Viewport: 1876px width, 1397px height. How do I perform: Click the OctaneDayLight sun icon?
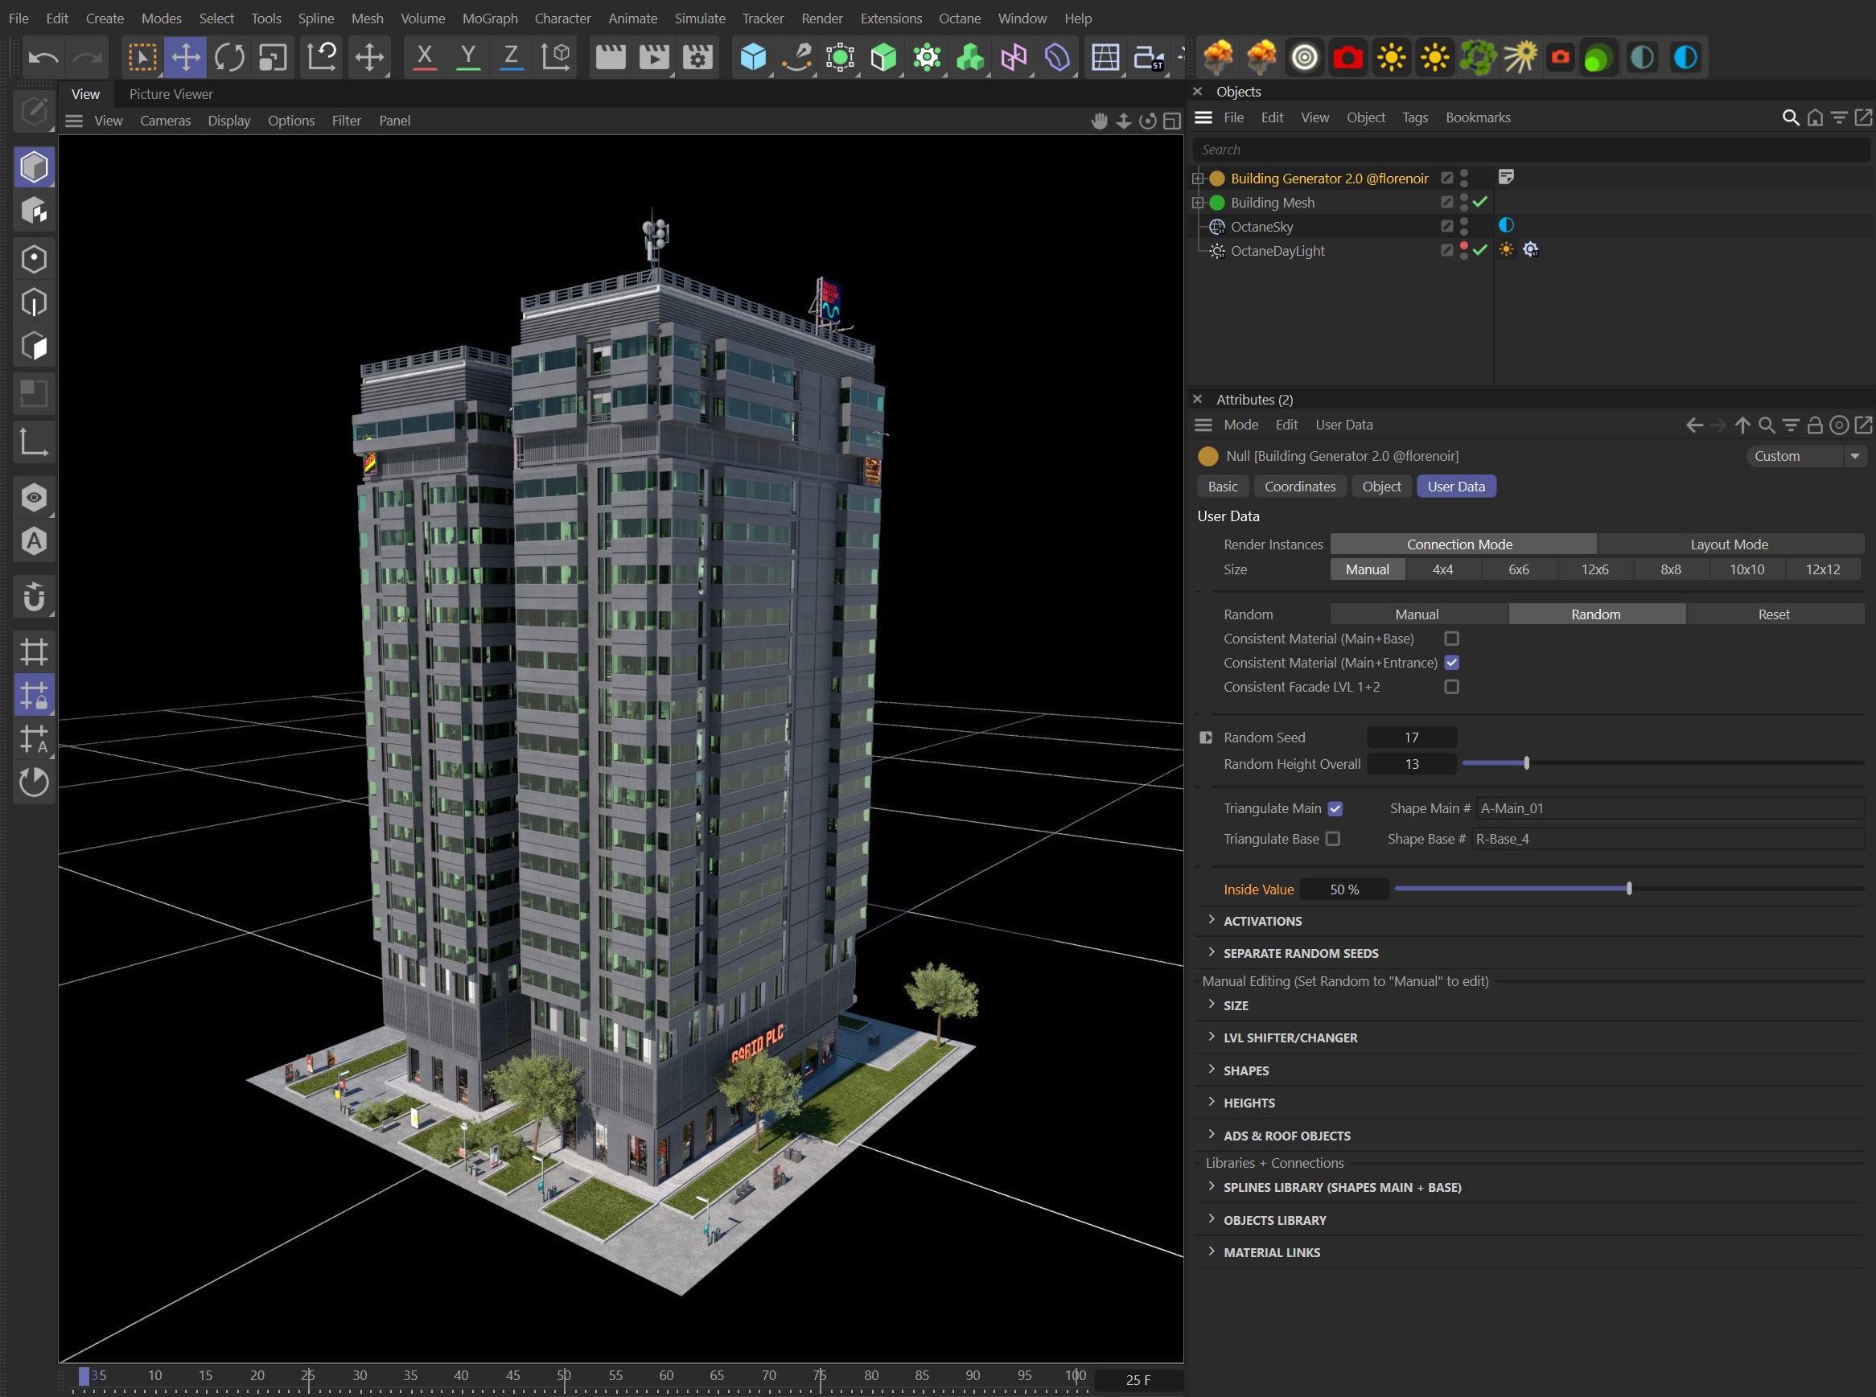point(1507,249)
